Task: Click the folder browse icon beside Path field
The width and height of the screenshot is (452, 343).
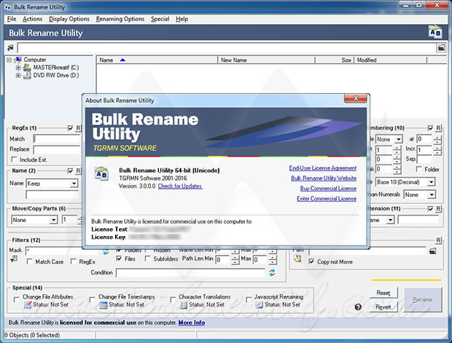Action: (433, 251)
